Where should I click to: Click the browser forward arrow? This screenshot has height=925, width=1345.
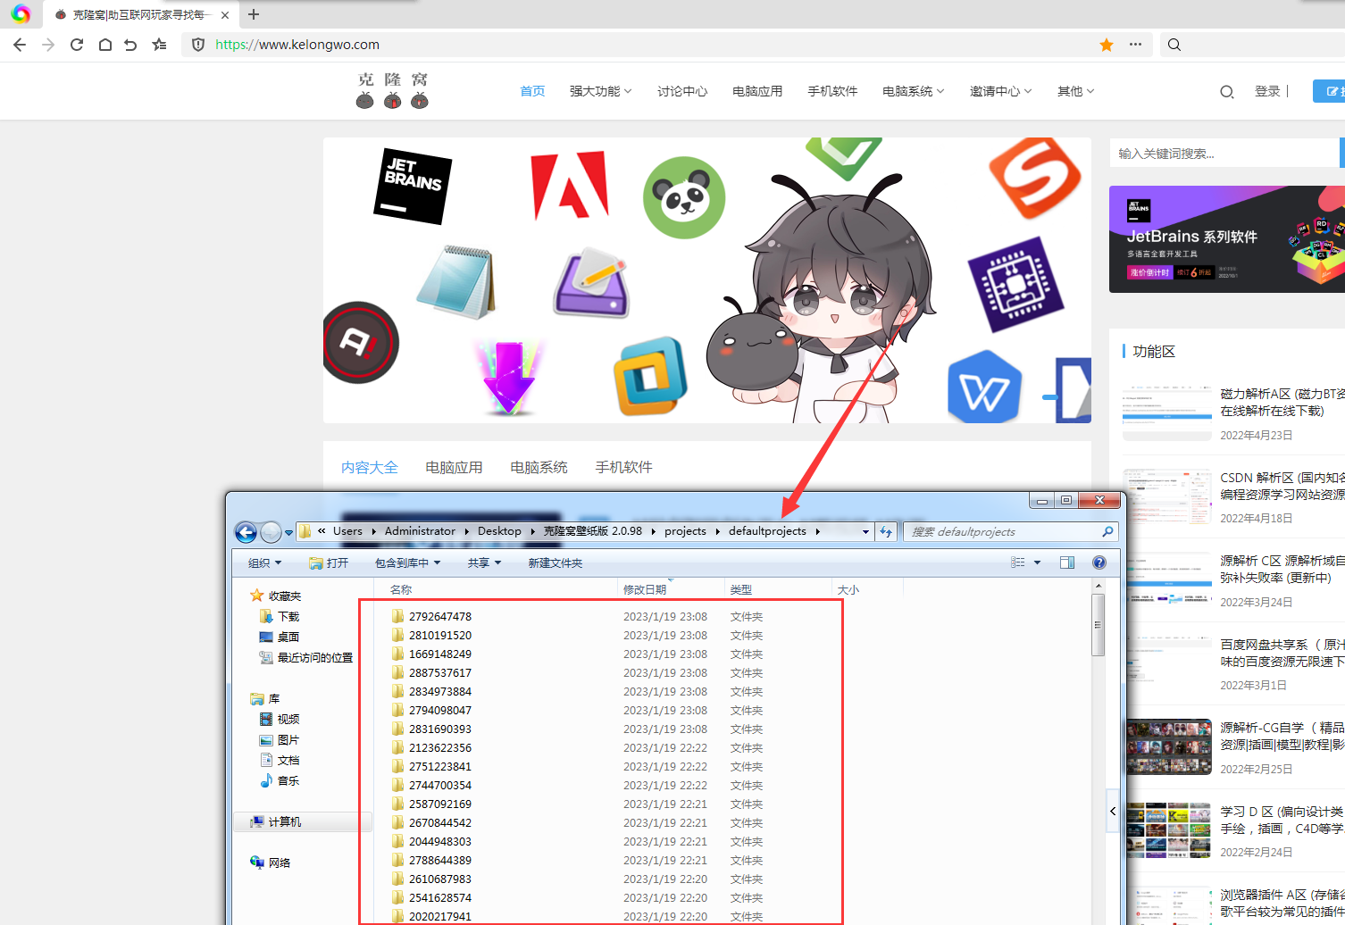pos(48,45)
